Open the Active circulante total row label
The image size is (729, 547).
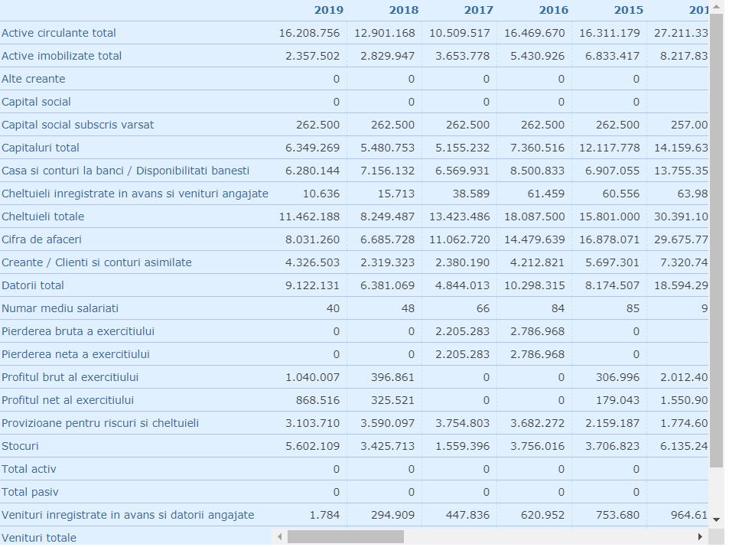tap(59, 33)
